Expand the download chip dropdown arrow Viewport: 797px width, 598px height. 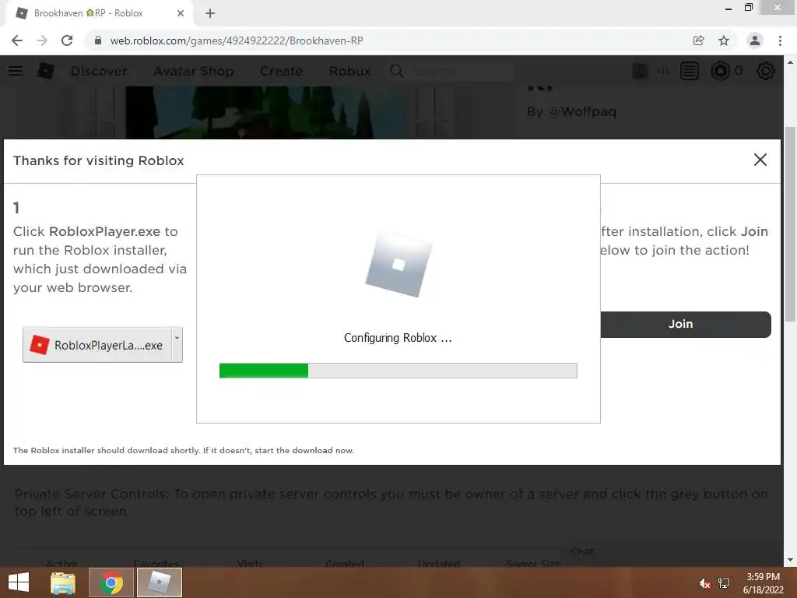coord(177,345)
